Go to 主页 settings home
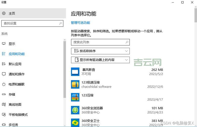197x127 pixels. [33, 13]
